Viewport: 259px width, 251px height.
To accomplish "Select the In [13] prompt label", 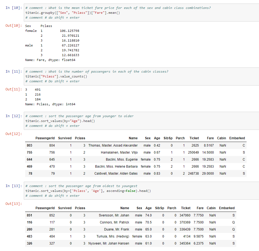I will pos(14,186).
